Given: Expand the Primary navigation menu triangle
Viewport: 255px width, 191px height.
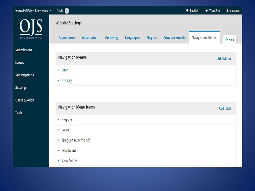Looking at the screenshot, I should click(x=58, y=80).
